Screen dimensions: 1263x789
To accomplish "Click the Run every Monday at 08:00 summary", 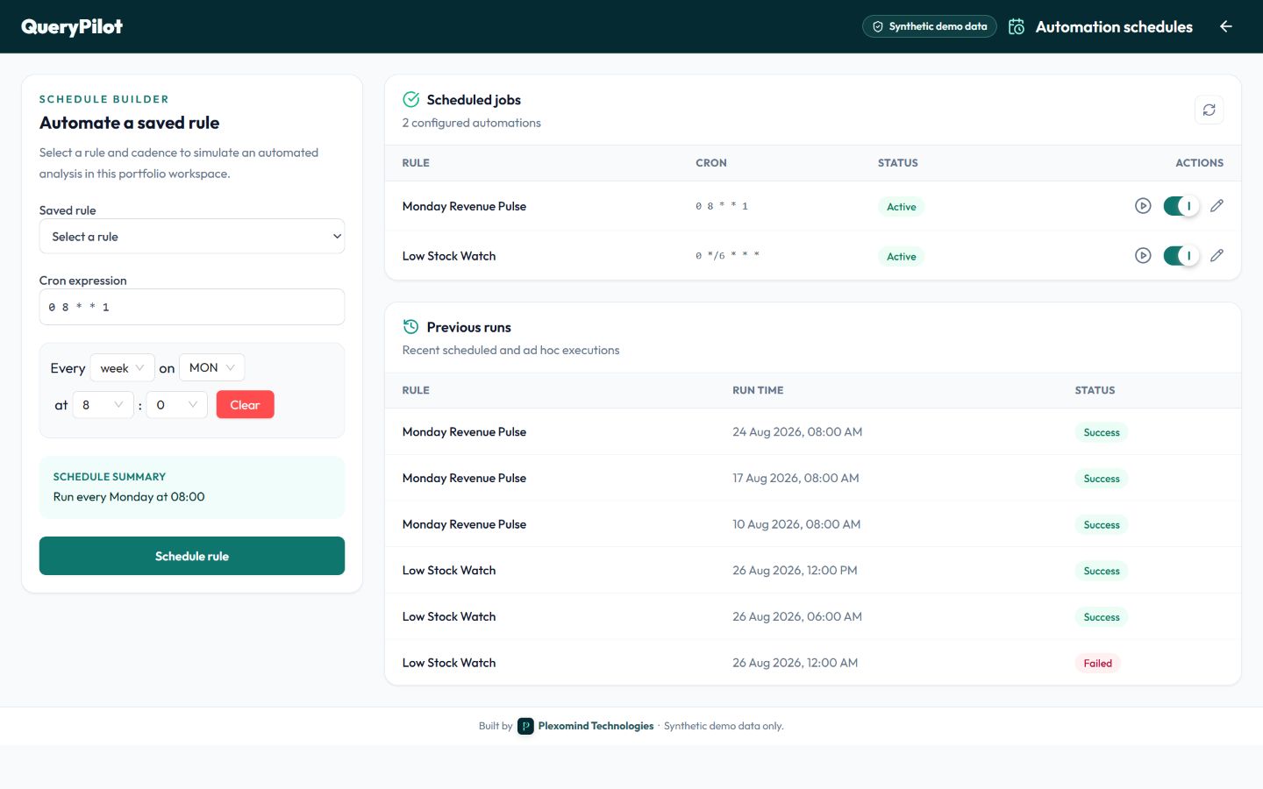I will point(129,497).
